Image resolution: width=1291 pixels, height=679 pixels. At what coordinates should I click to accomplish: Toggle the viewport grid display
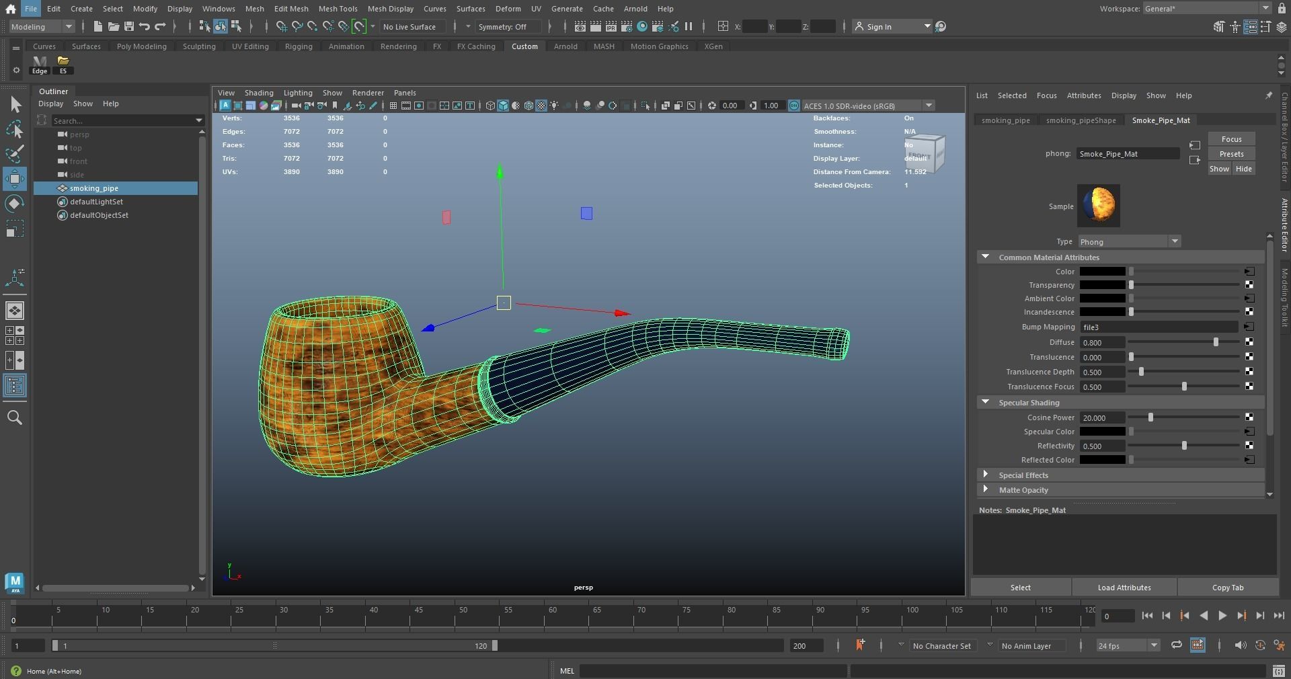[x=393, y=106]
